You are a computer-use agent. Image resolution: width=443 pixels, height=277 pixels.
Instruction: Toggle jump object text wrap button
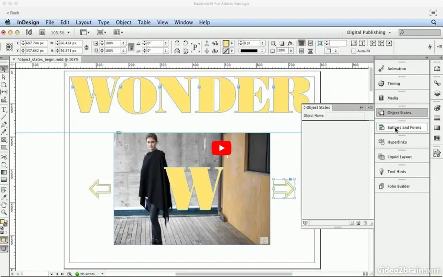click(310, 51)
